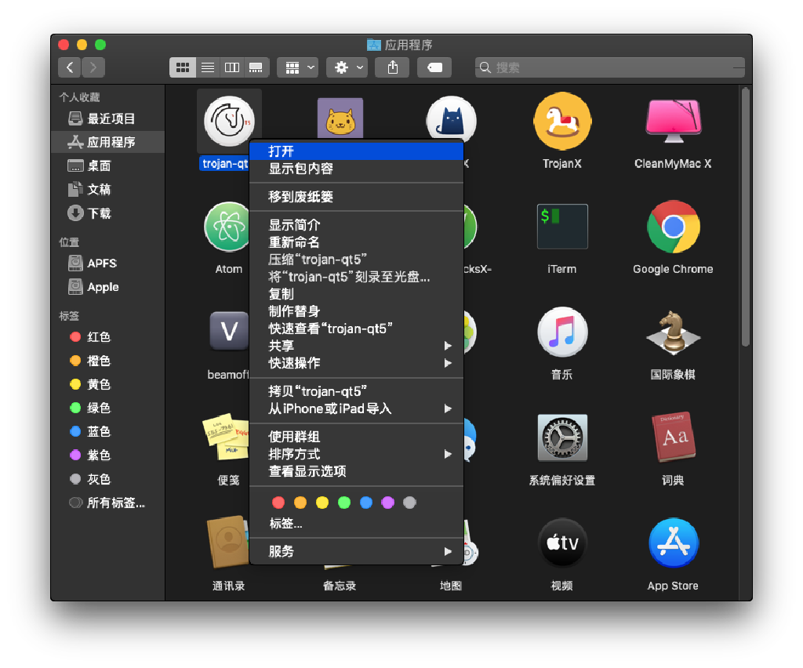Click the red tag color swatch
803x668 pixels.
click(x=278, y=503)
